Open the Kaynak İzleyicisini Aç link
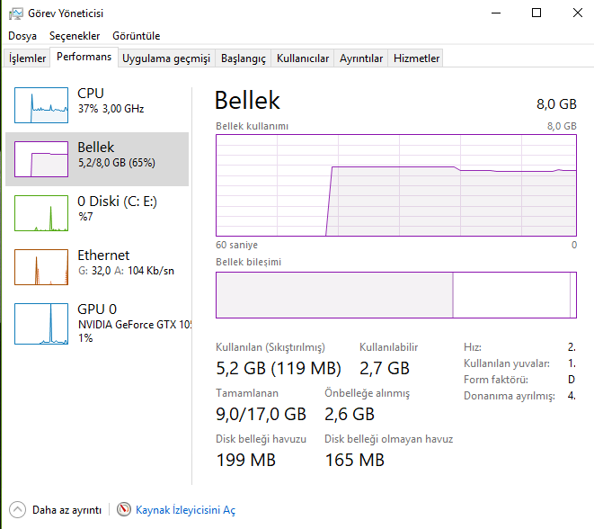594x529 pixels. (x=185, y=510)
